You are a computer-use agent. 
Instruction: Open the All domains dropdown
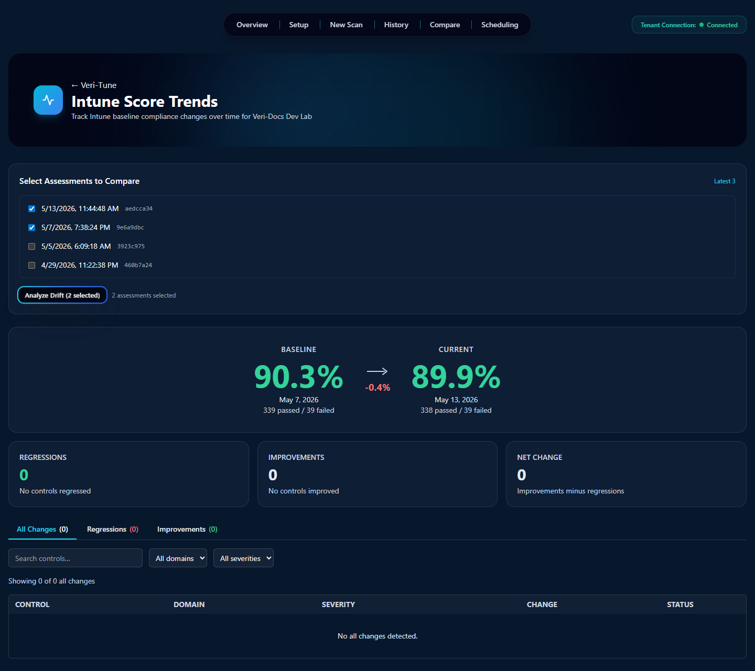(x=178, y=558)
